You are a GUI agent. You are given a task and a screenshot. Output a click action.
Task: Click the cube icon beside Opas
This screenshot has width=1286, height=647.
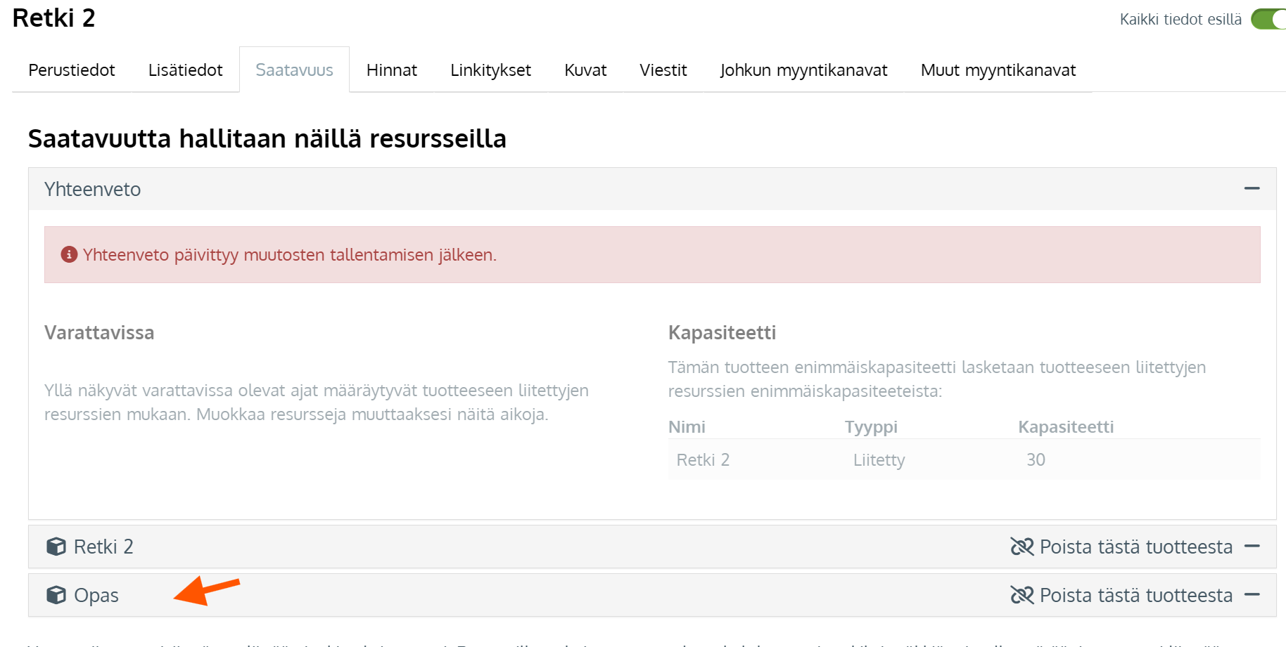[56, 595]
